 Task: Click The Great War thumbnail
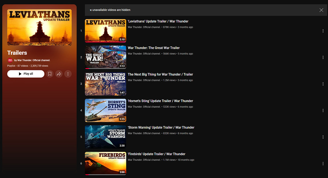[105, 57]
